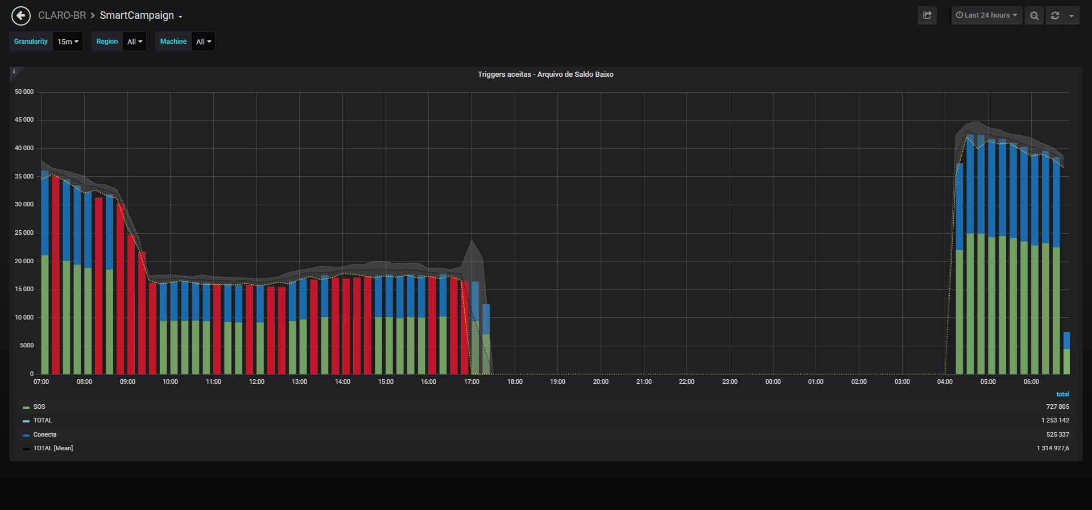This screenshot has height=510, width=1092.
Task: Open the Granularity 15m dropdown
Action: (x=68, y=42)
